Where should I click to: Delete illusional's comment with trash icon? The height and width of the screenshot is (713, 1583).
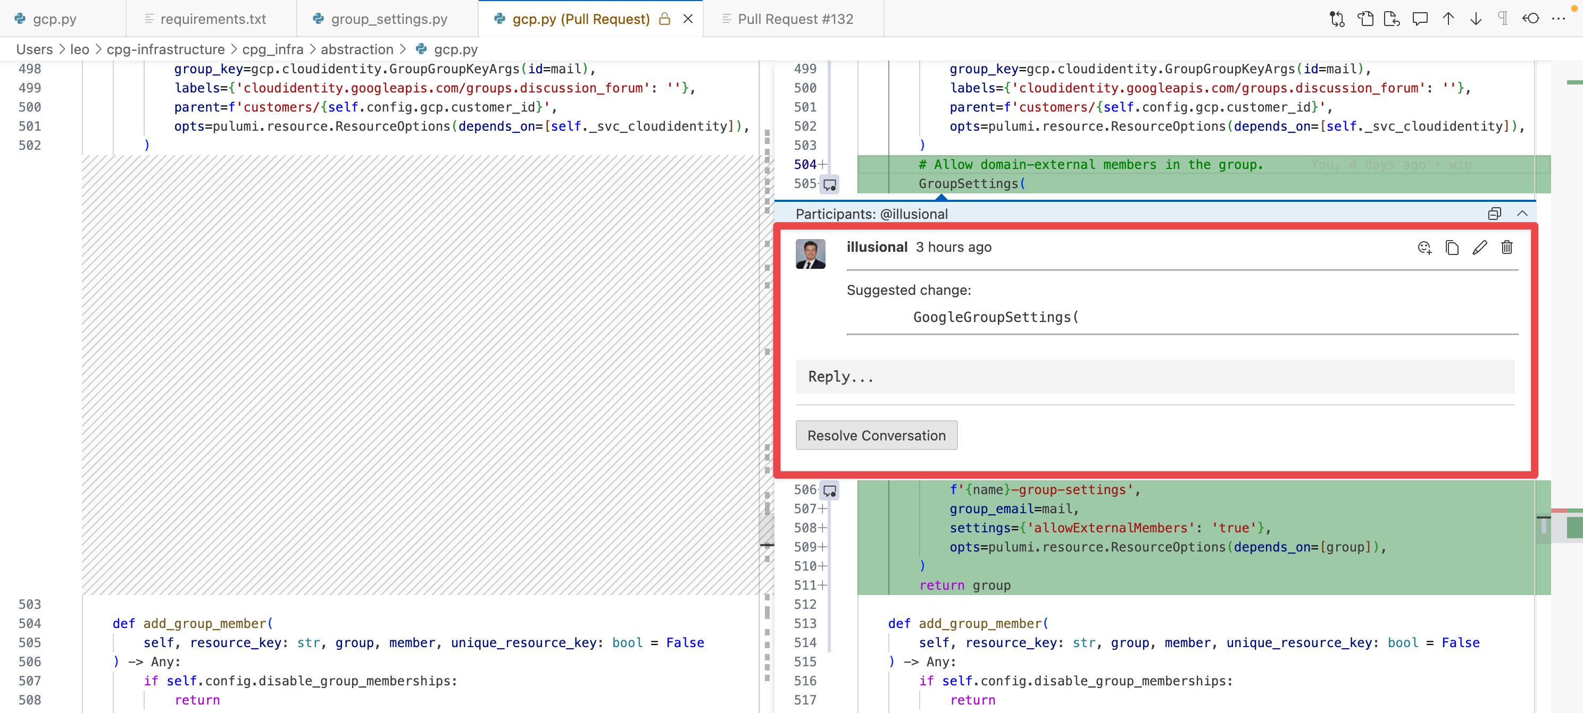coord(1507,247)
